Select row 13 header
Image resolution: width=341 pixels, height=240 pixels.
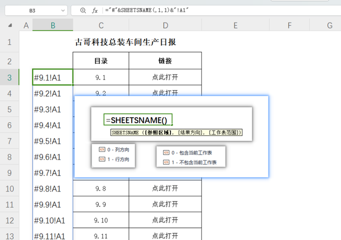click(x=10, y=235)
